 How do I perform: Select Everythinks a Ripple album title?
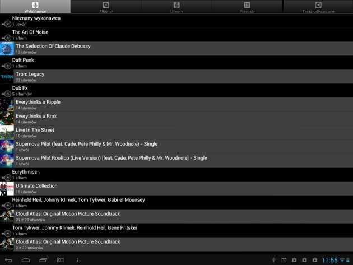pos(38,102)
